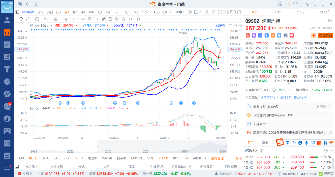Viewport: 335px width, 177px height.
Task: Open messages icon with 52 badge
Action: tap(7, 106)
